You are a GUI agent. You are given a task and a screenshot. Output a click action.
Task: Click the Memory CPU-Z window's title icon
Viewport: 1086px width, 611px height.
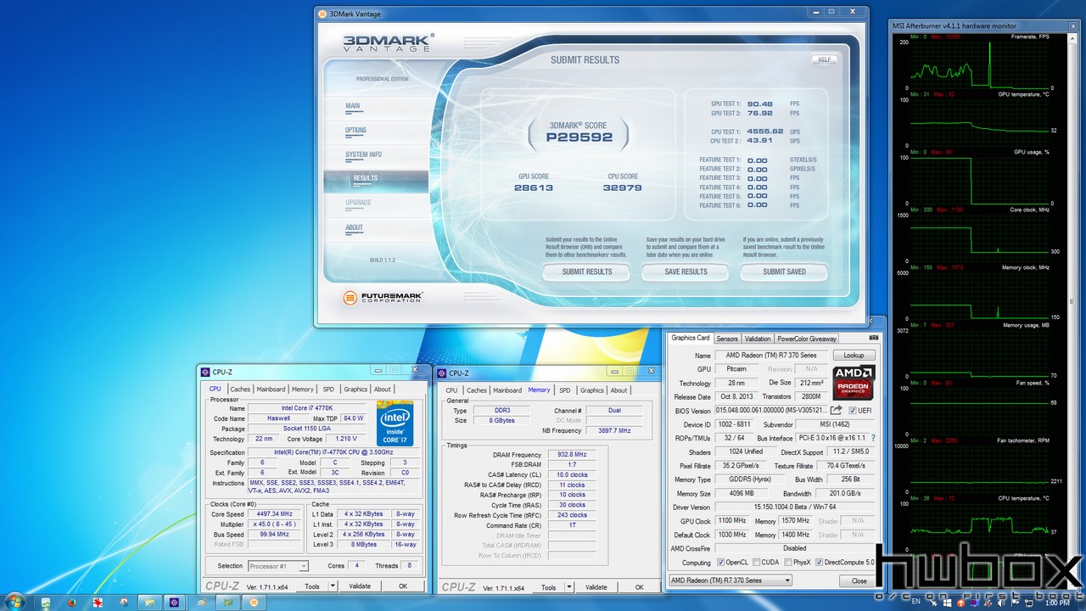pyautogui.click(x=442, y=373)
